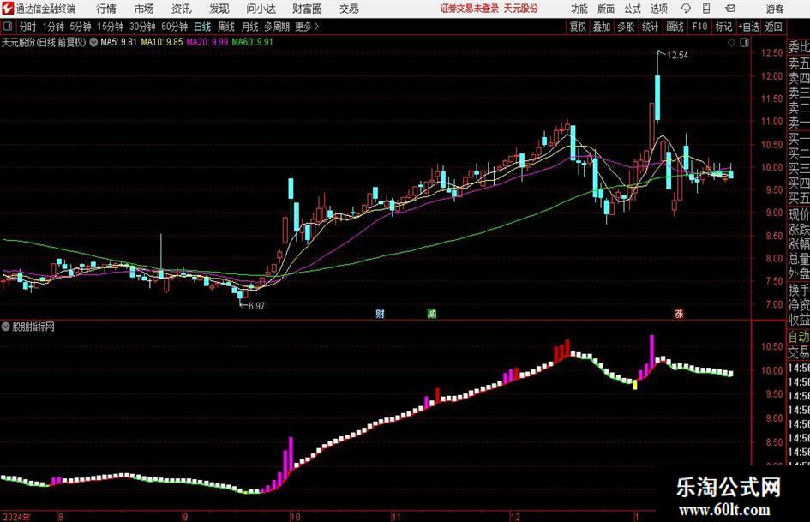Click 天元股份(日线 前复权) chart title
Viewport: 810px width, 522px height.
point(44,42)
